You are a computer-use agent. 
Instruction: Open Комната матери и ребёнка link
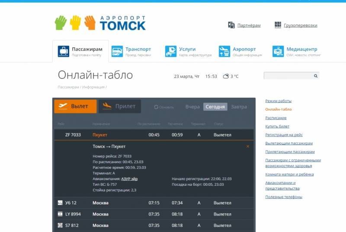[x=289, y=174]
